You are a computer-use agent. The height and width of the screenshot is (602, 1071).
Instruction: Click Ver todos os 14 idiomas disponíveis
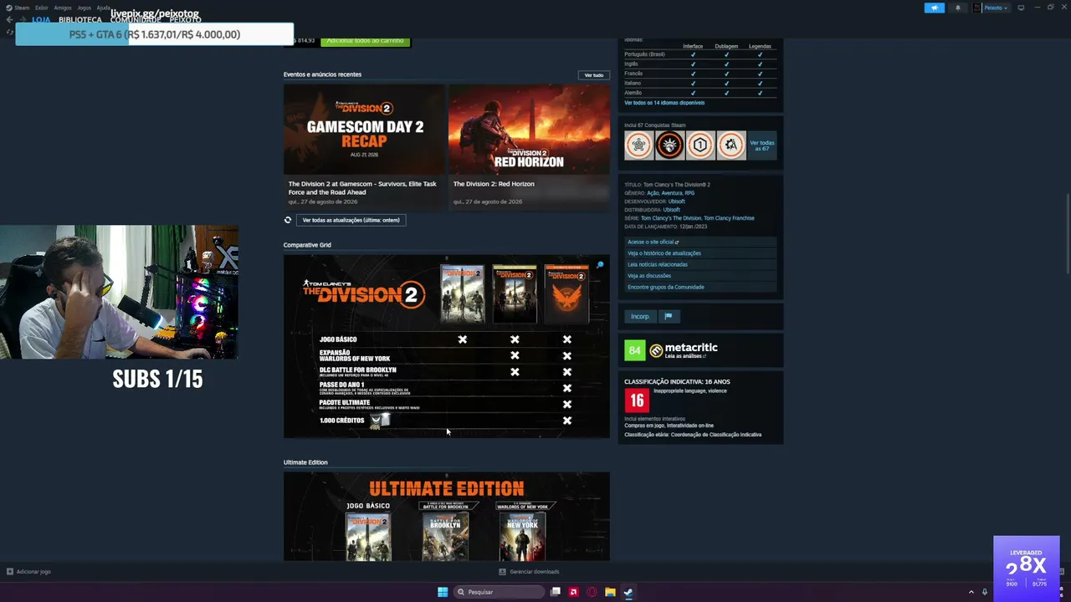pos(664,103)
